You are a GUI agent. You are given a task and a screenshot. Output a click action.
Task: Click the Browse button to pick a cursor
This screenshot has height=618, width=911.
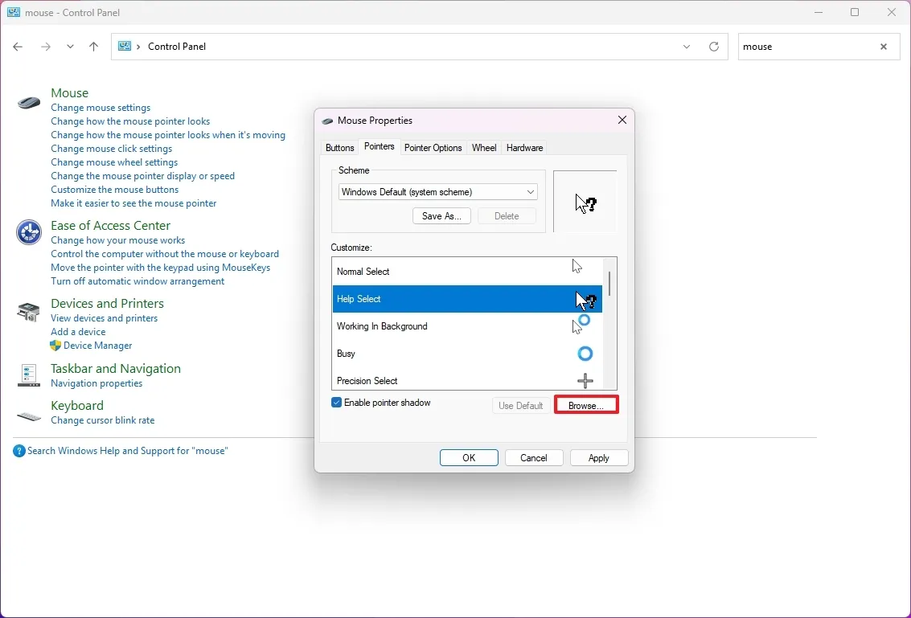[586, 405]
